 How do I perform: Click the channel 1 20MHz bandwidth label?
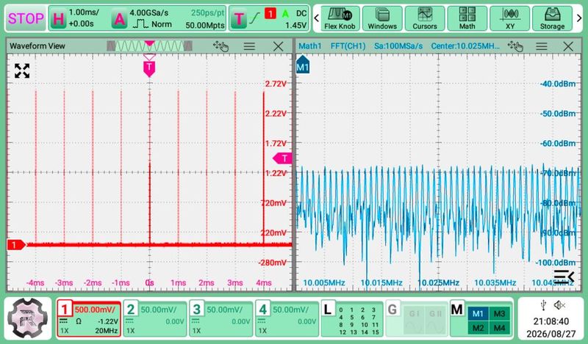coord(107,331)
